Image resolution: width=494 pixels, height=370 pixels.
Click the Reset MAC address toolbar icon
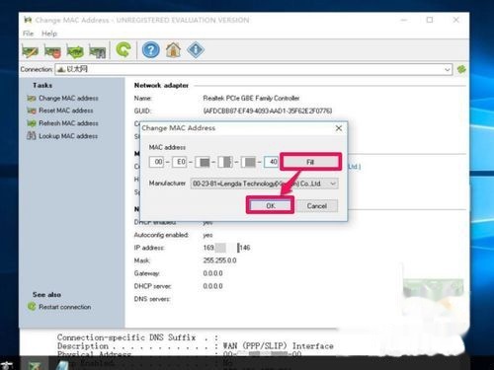pos(52,51)
